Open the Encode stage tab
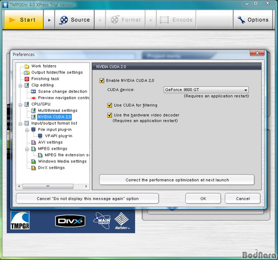Viewport: 278px width, 260px height. tap(176, 20)
